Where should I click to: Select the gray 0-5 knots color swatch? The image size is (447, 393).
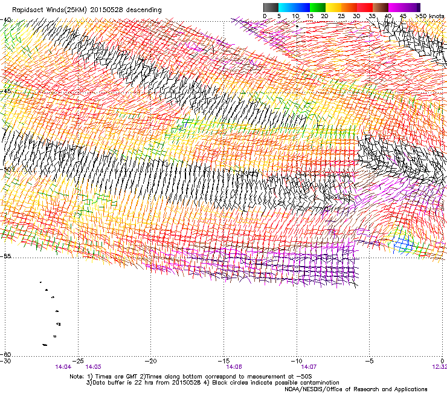click(271, 7)
